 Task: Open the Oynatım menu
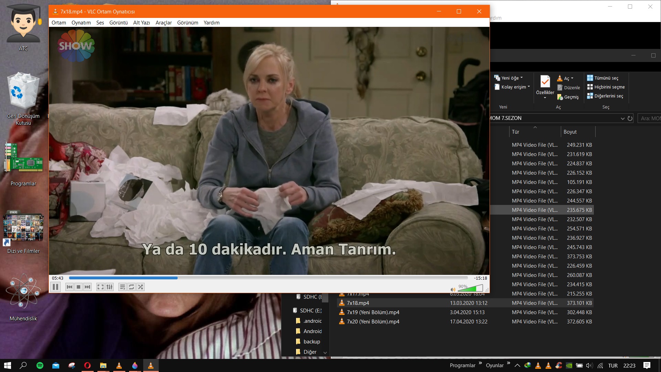(81, 23)
